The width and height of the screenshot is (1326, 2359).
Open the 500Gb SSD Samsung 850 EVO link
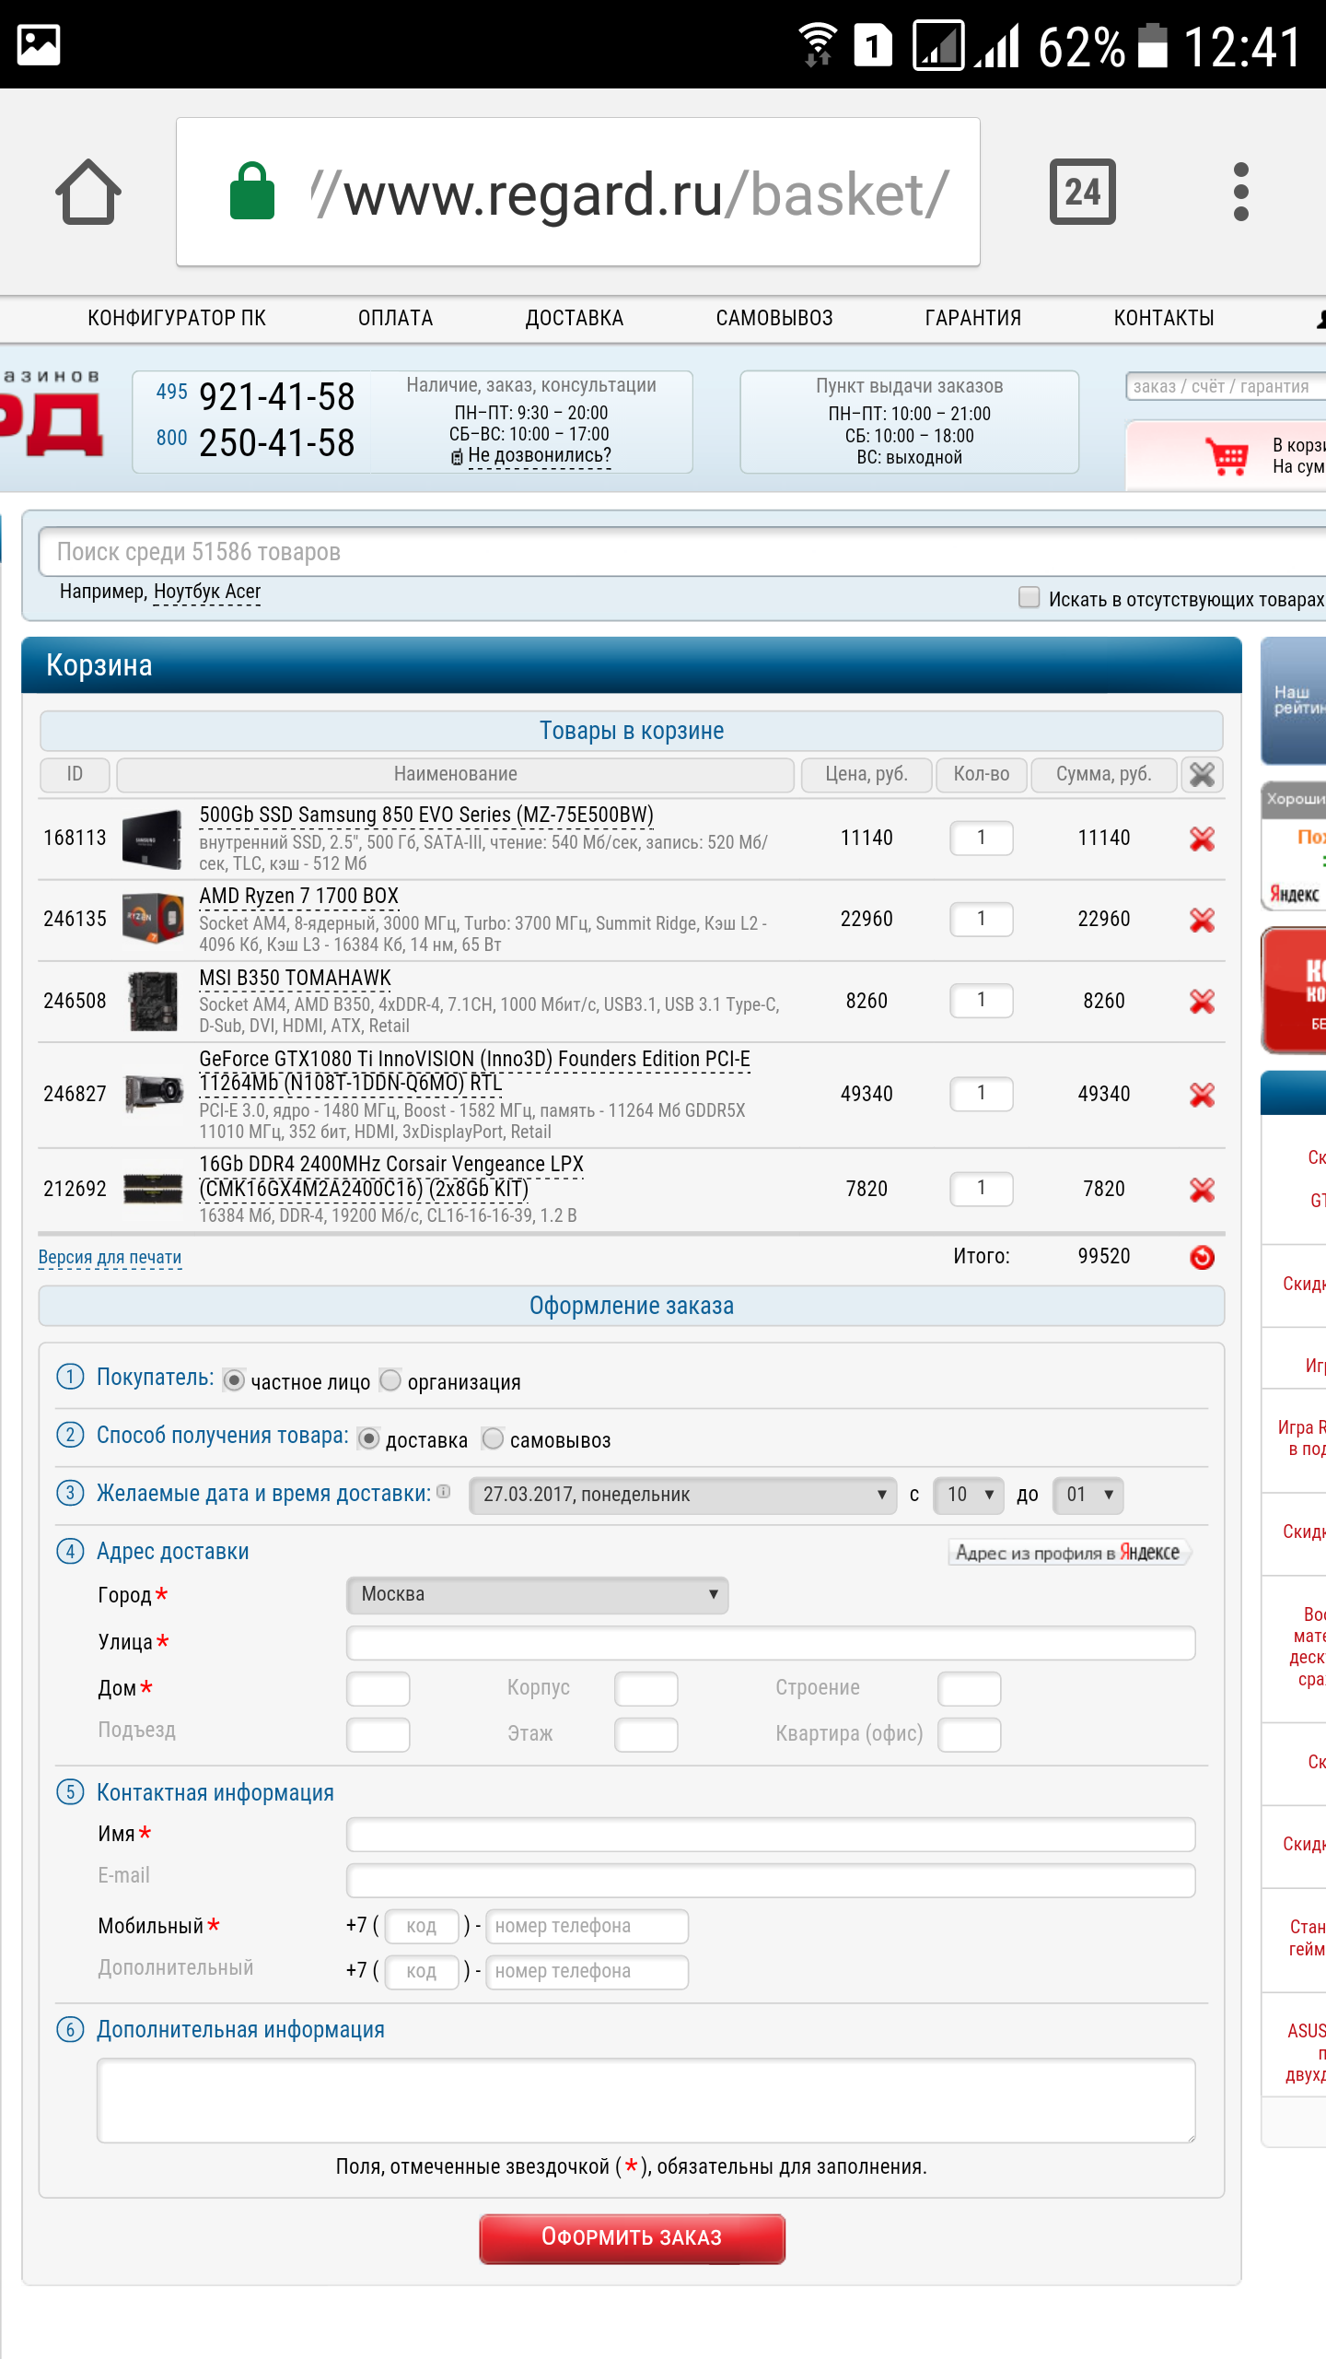[426, 815]
